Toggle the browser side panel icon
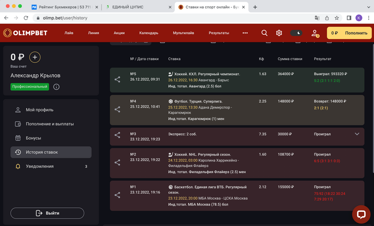Viewport: 374px width, 226px height. (x=349, y=18)
